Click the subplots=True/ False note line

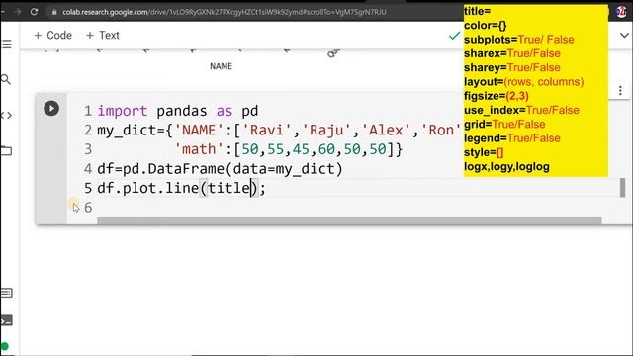pos(518,40)
